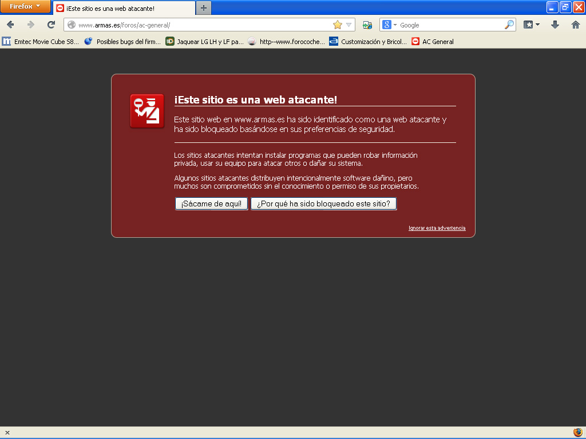Go to the Firefox home page

(575, 25)
